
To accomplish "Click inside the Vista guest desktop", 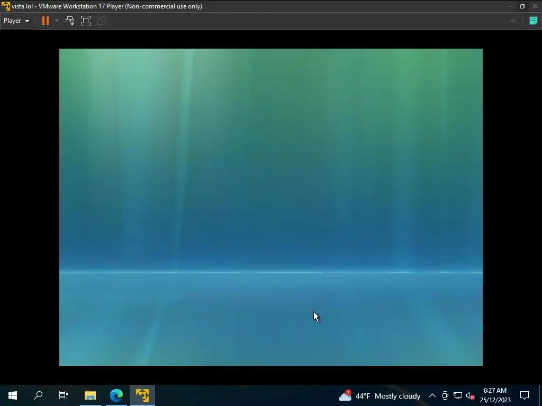I will pos(270,207).
